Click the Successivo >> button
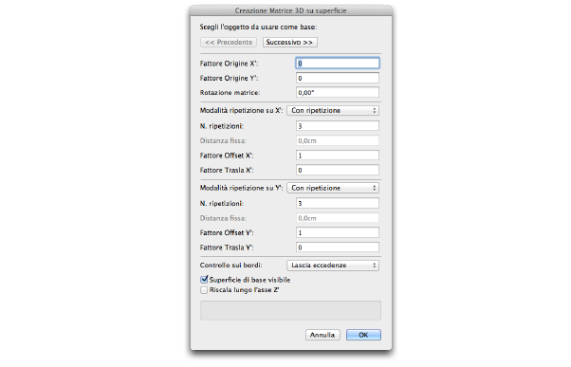Screen dimensions: 571x367 coord(290,43)
